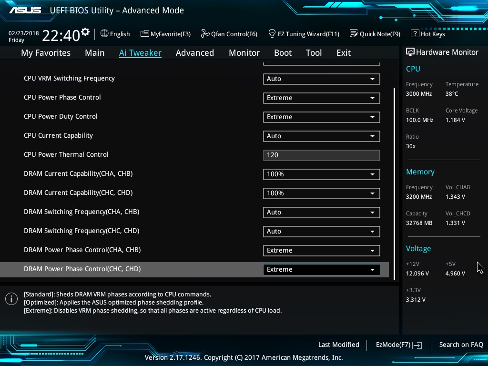Expand CPU VRM Switching Frequency dropdown

[x=322, y=79]
